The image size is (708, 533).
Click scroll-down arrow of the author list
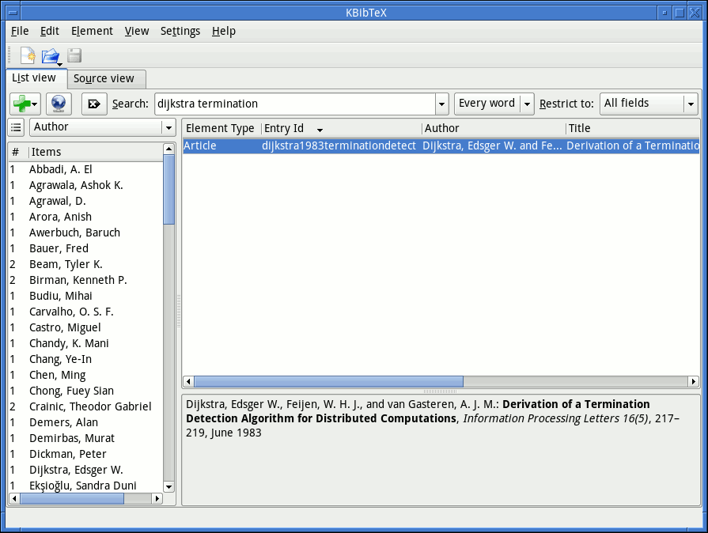[x=168, y=487]
